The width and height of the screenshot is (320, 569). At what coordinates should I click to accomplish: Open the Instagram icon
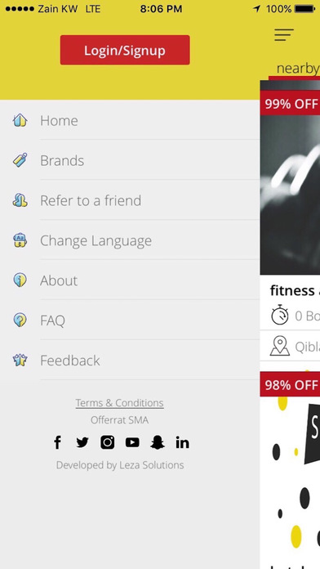click(107, 443)
